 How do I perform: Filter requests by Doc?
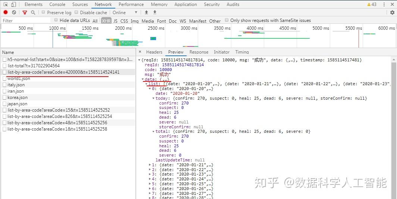click(173, 21)
